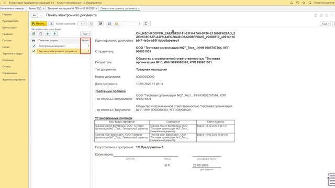
Task: Open the Еще dropdown above the forms list
Action: click(85, 33)
